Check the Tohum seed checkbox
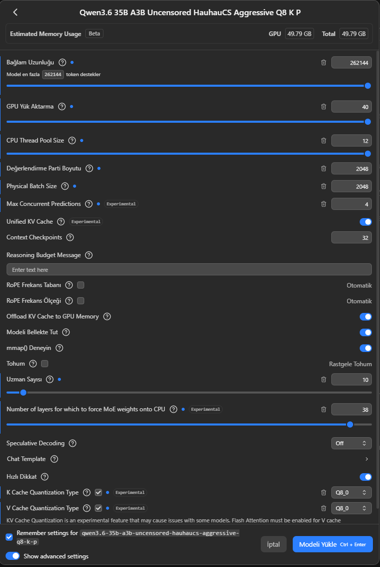 [x=45, y=364]
